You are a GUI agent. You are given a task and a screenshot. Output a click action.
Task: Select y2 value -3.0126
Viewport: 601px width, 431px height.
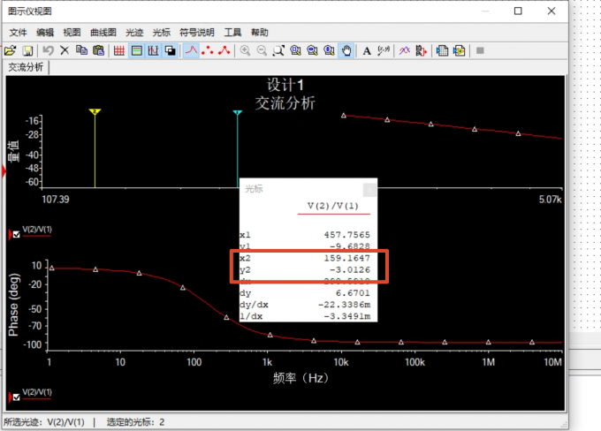point(350,269)
